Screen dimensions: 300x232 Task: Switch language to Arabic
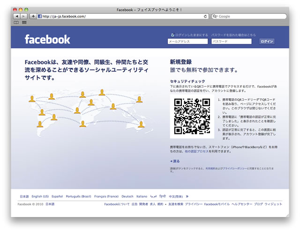tap(153, 196)
